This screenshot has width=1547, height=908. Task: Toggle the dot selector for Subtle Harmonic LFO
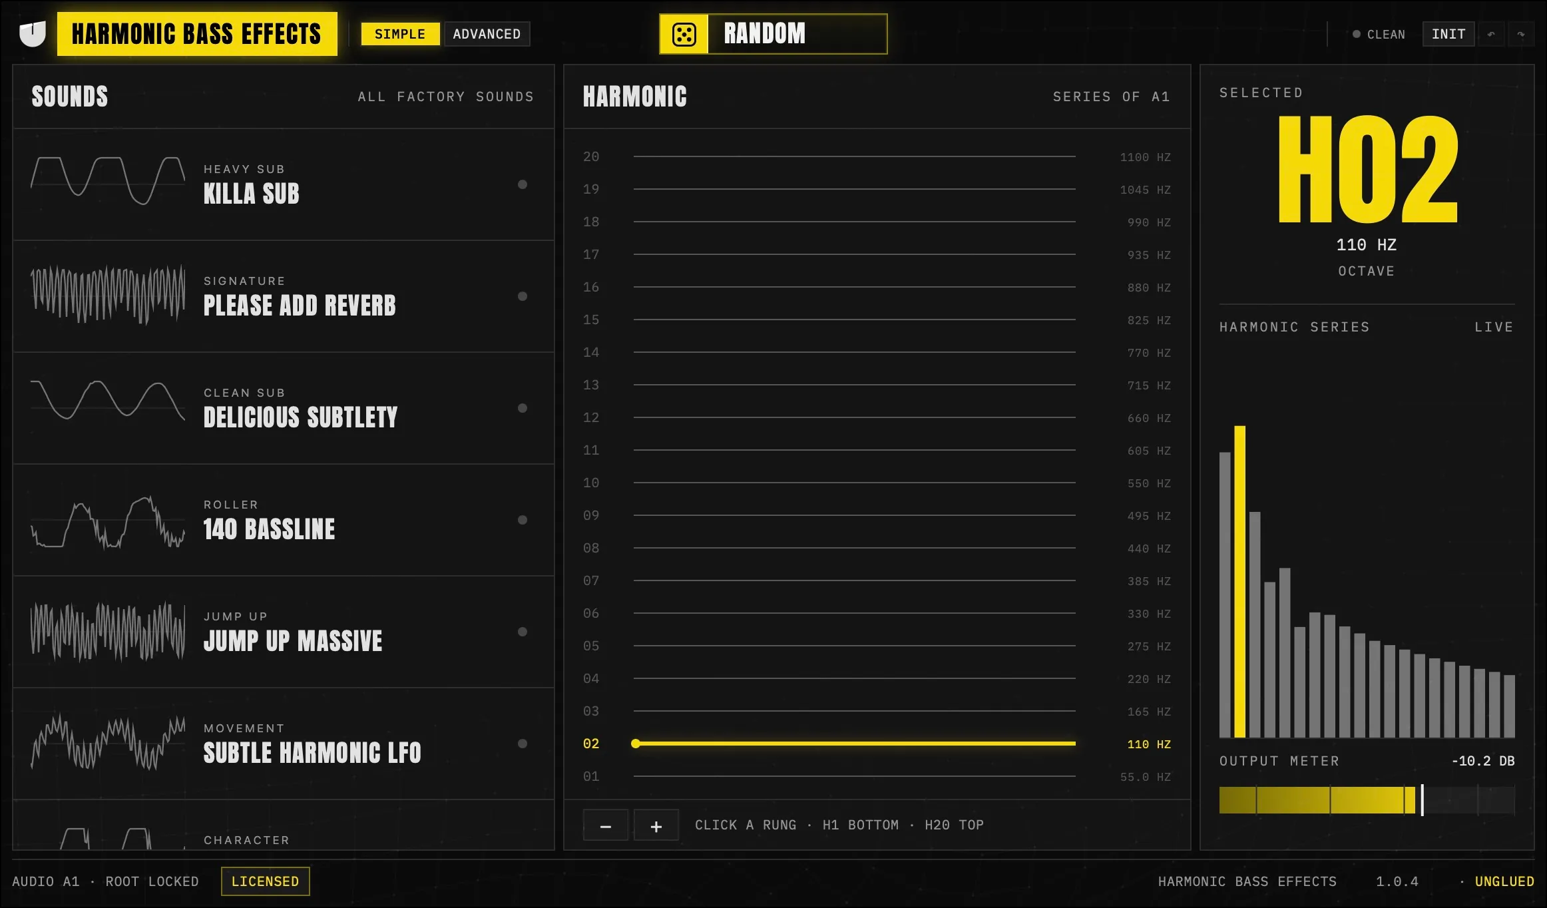coord(523,744)
